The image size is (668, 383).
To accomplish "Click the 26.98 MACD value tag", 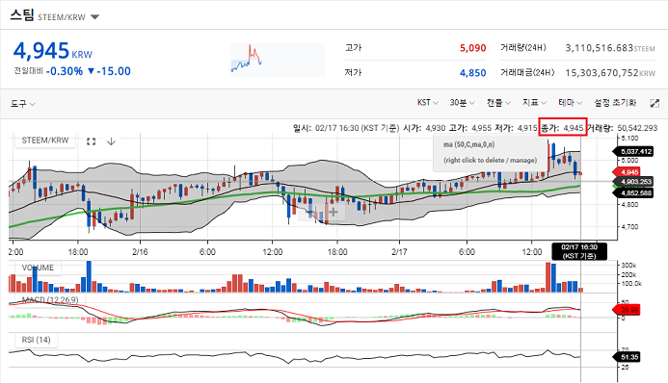I will [x=627, y=310].
